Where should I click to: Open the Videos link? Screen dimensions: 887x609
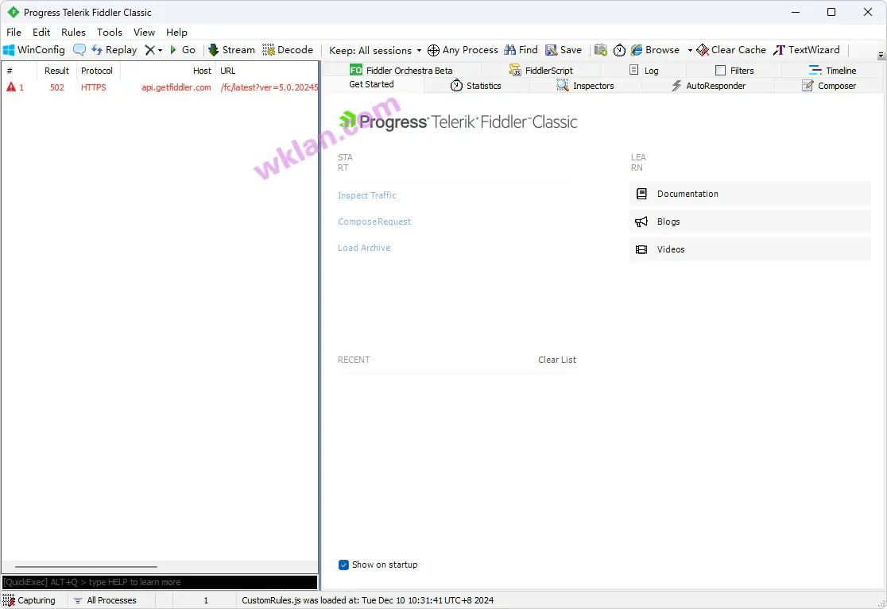(750, 249)
